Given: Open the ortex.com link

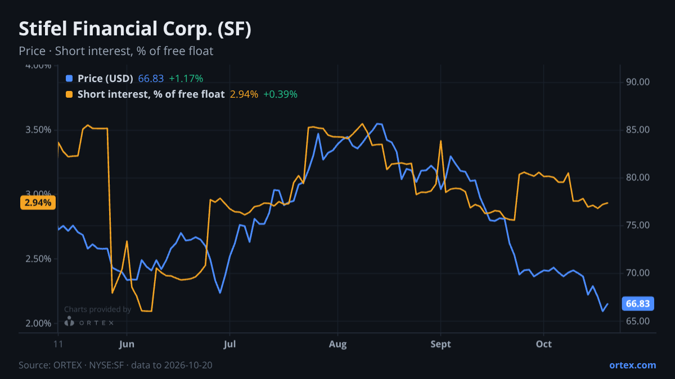Looking at the screenshot, I should pos(632,365).
